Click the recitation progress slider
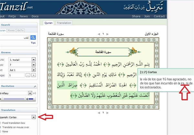Viewport: 194px width, 135px height. pyautogui.click(x=14, y=99)
